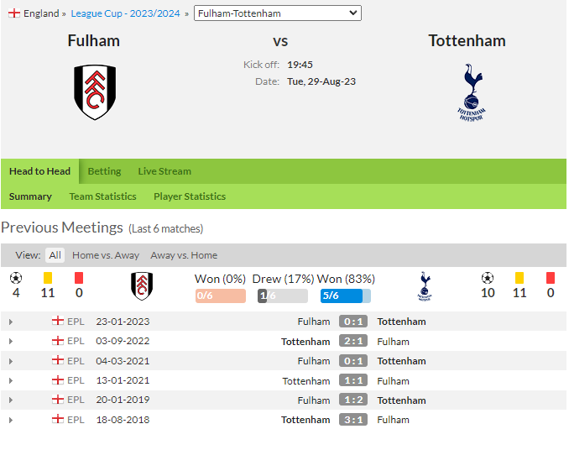Screen dimensions: 569x450
Task: Click the large Fulham club crest
Action: (95, 92)
